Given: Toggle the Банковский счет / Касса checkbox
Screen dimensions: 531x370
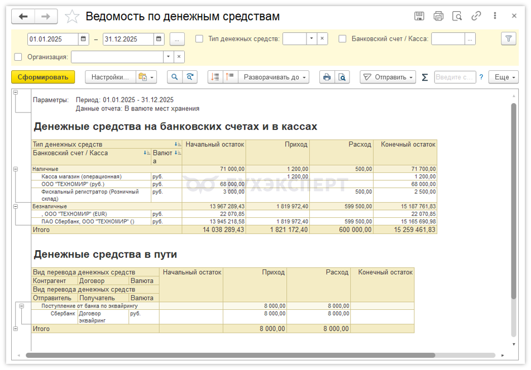Looking at the screenshot, I should tap(342, 39).
